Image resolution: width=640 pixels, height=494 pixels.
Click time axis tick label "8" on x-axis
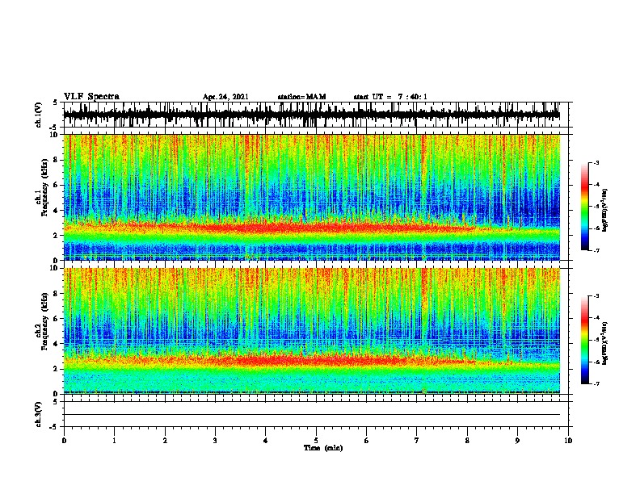pyautogui.click(x=467, y=441)
